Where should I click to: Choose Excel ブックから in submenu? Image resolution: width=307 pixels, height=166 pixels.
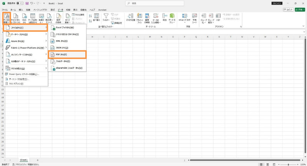coord(67,27)
